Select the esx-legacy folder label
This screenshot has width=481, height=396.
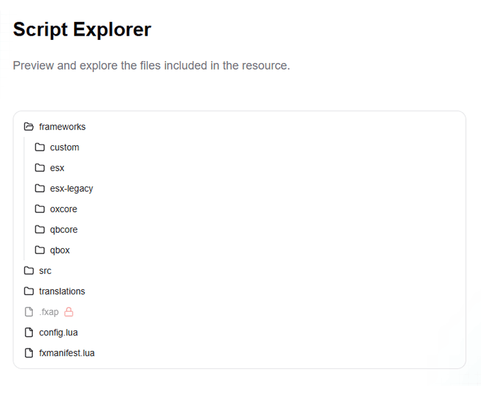coord(71,188)
